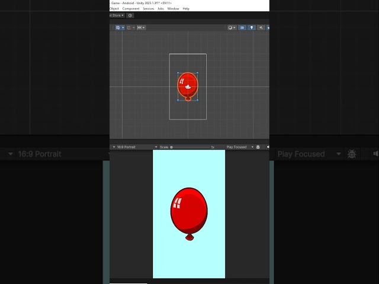
Task: Open the Play Focused dropdown
Action: [x=240, y=147]
